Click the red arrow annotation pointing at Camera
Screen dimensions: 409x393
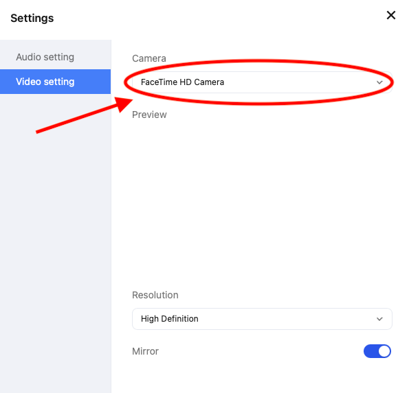pos(85,114)
